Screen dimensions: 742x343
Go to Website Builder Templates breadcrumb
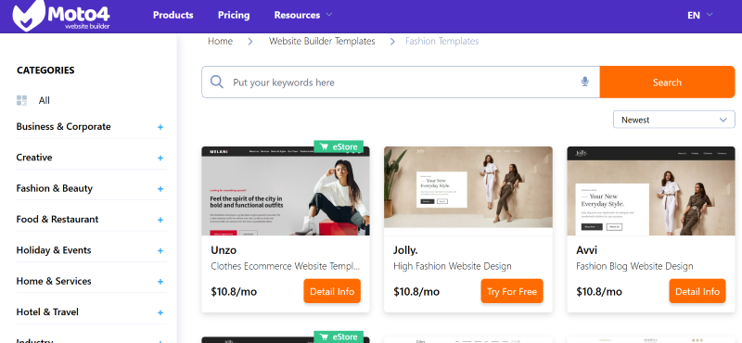[x=322, y=41]
